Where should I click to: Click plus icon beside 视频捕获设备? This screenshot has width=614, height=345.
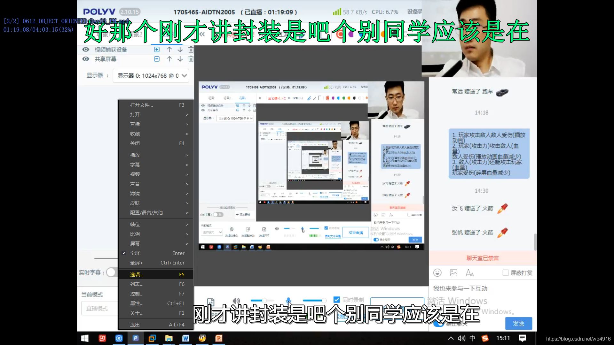click(x=157, y=50)
